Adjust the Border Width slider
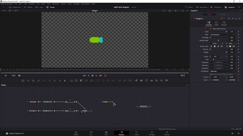The image size is (243, 136). [x=218, y=40]
